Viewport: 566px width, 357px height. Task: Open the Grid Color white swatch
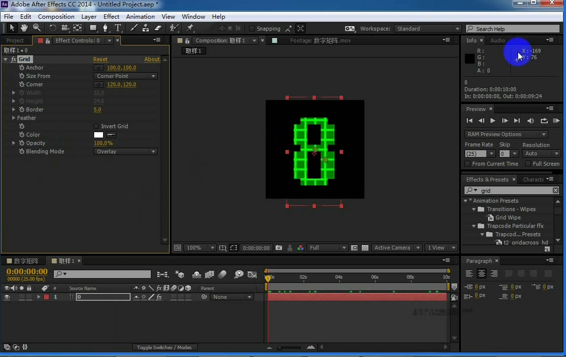(99, 135)
